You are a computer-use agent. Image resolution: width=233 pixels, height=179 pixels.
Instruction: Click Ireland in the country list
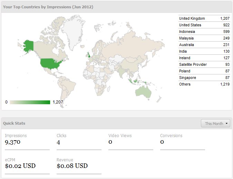(x=204, y=58)
